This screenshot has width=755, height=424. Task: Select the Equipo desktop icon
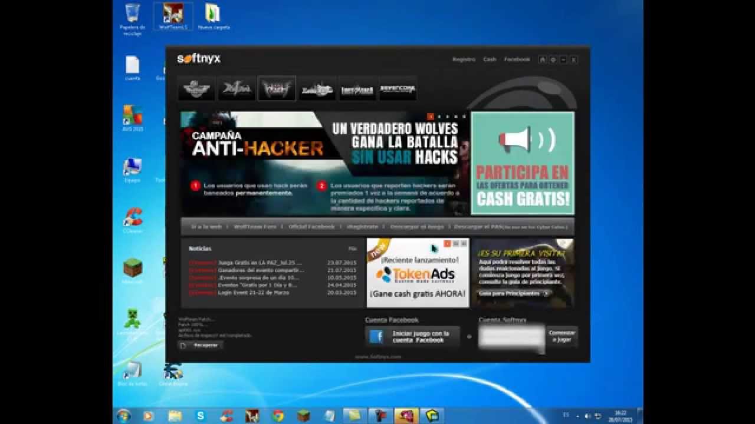tap(132, 170)
